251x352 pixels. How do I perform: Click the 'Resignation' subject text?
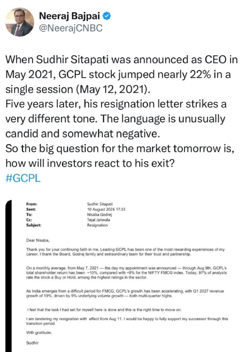pos(97,225)
